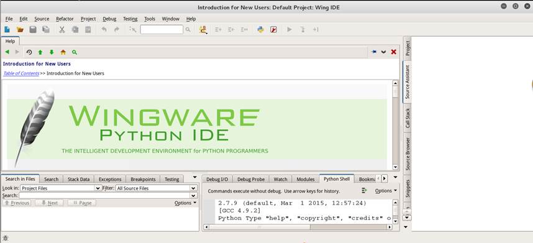533x243 pixels.
Task: Click the third indentation toolbar icon
Action: [244, 30]
